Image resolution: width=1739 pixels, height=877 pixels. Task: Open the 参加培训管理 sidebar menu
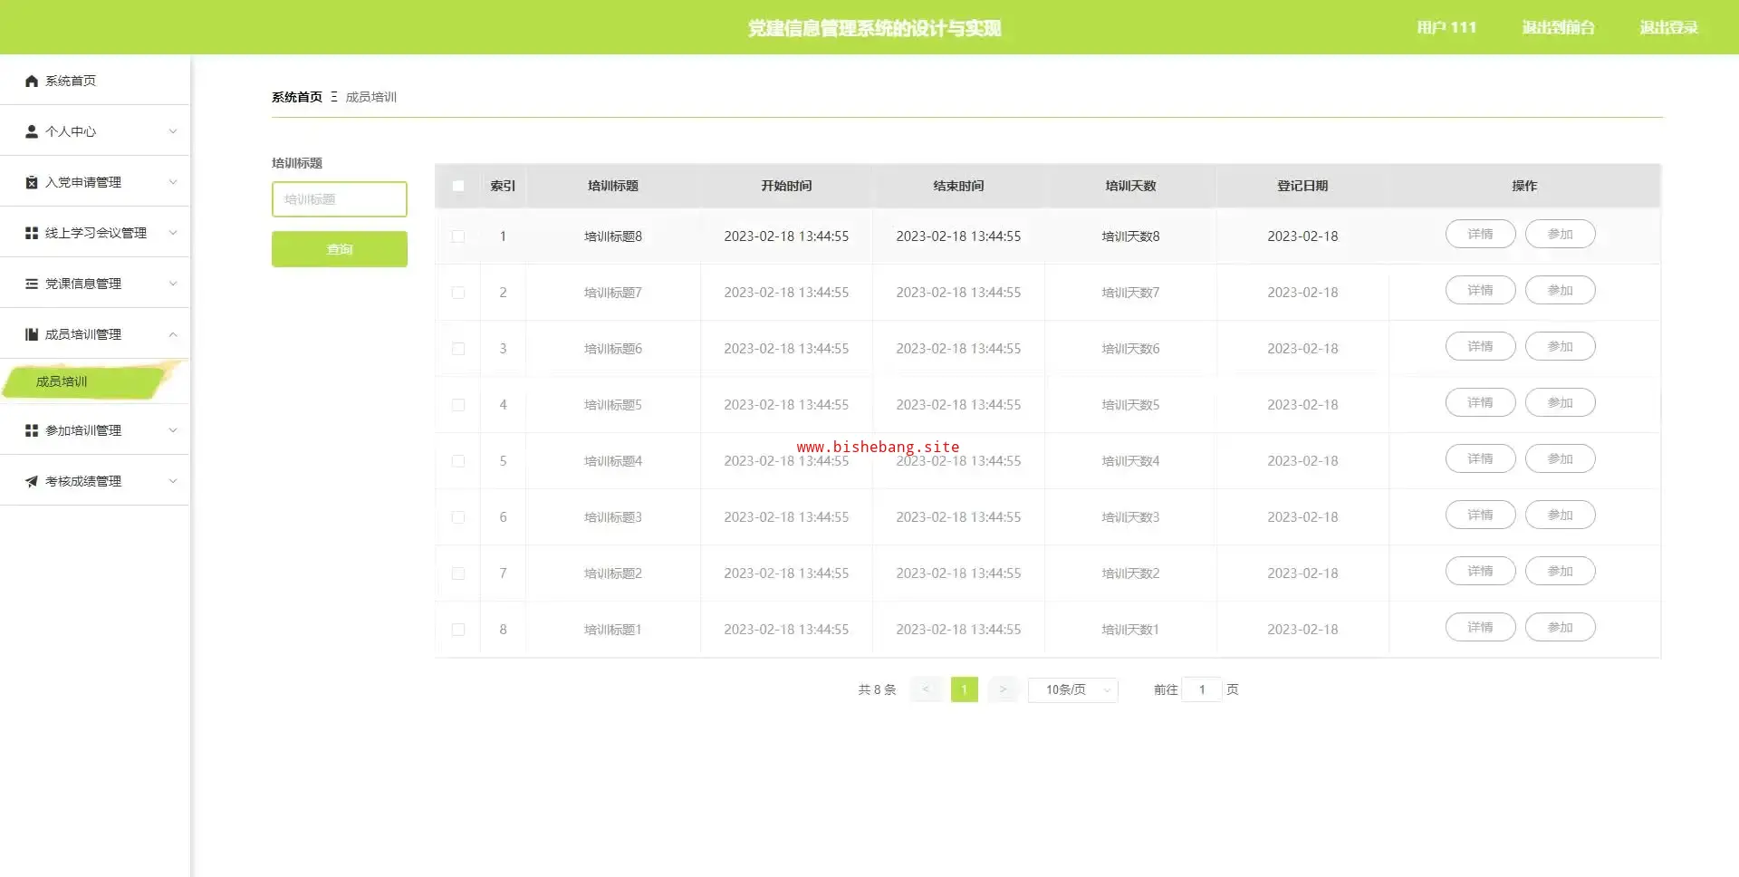(95, 430)
